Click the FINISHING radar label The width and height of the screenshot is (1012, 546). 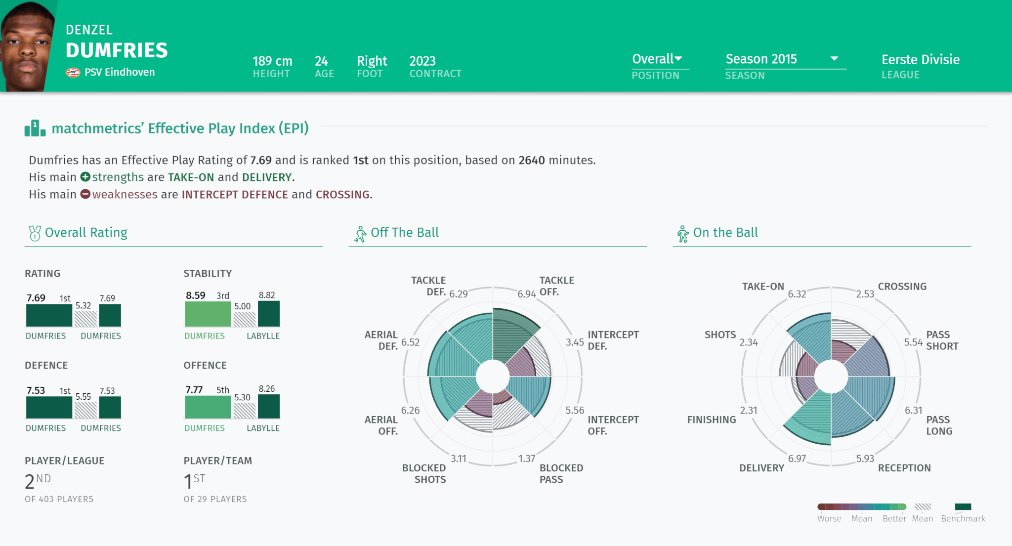(711, 420)
